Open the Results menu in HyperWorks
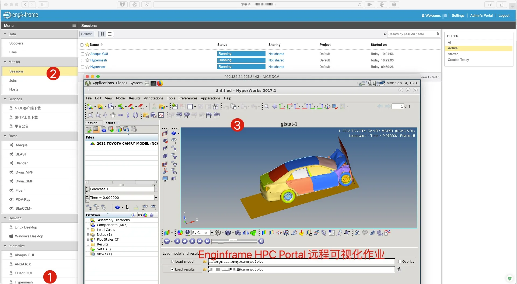The width and height of the screenshot is (517, 284). [135, 98]
